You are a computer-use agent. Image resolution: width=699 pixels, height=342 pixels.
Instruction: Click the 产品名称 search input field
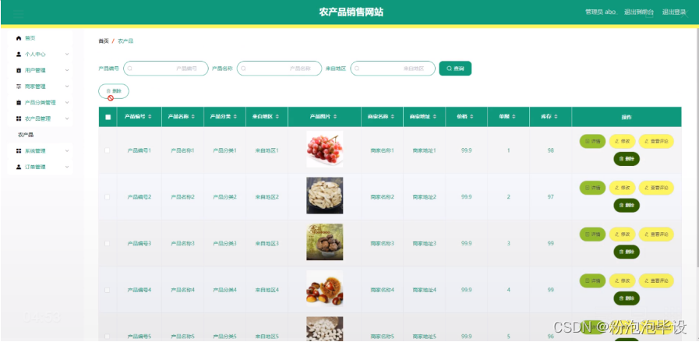[x=279, y=69]
